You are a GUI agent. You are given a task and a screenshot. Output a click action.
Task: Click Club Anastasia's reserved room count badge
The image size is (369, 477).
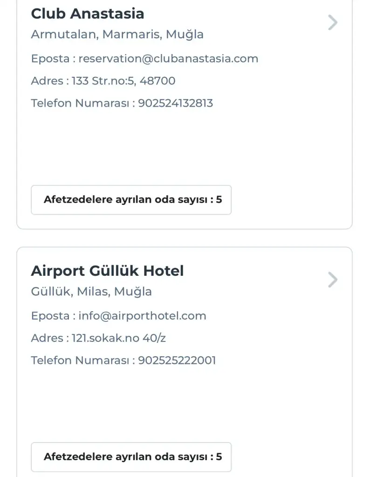click(x=131, y=200)
